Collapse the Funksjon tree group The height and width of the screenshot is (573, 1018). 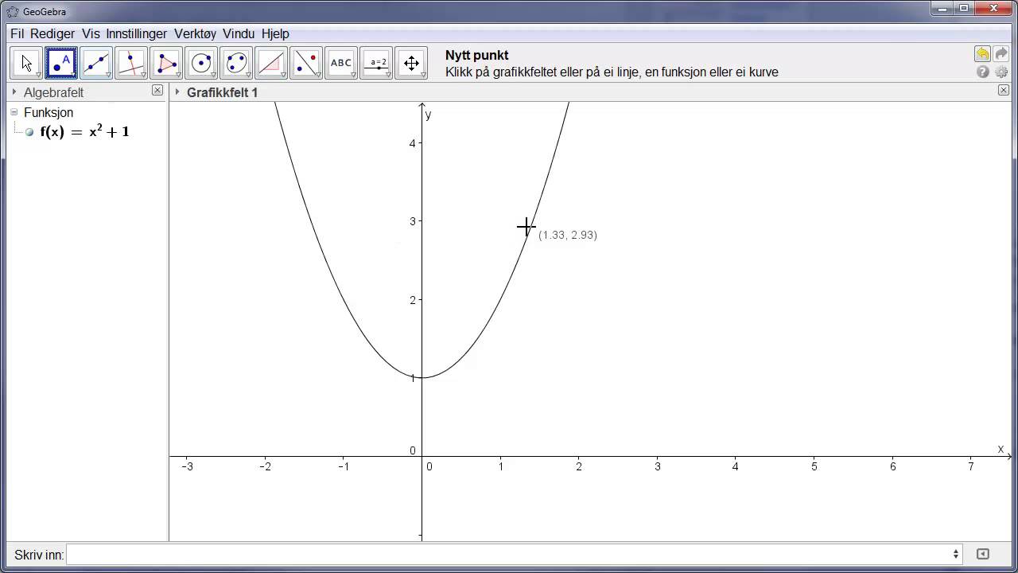click(14, 112)
